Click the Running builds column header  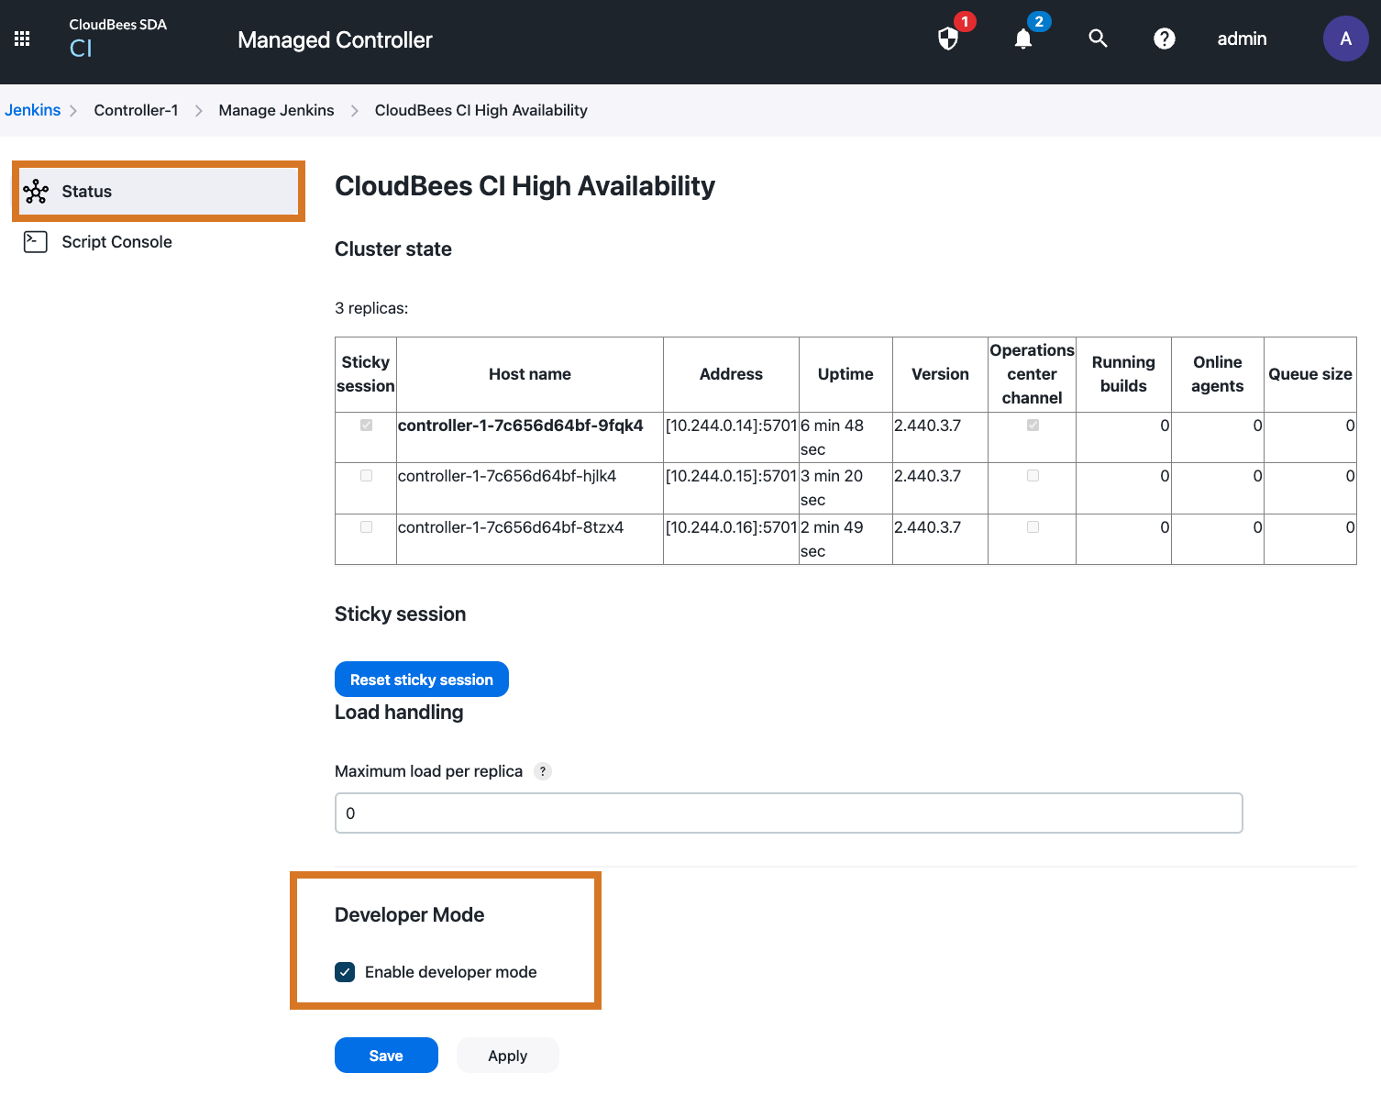(x=1123, y=374)
